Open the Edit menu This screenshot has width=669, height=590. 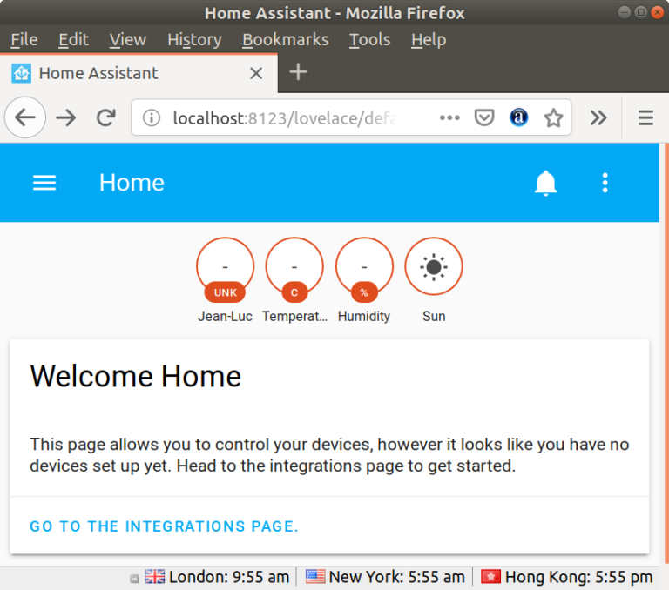click(x=73, y=40)
